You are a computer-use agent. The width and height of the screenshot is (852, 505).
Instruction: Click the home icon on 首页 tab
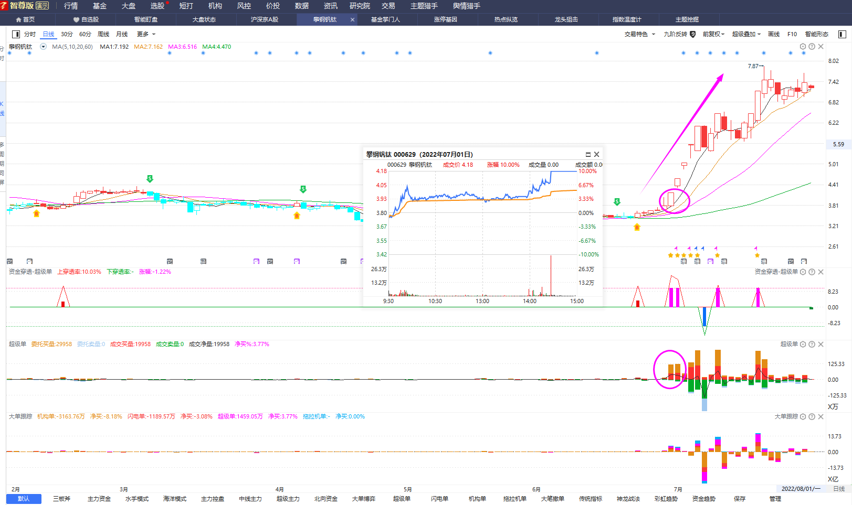[x=19, y=19]
